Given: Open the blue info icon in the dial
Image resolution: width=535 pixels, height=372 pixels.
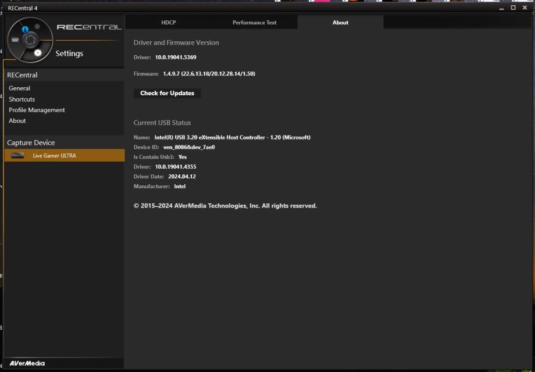Looking at the screenshot, I should (x=25, y=29).
